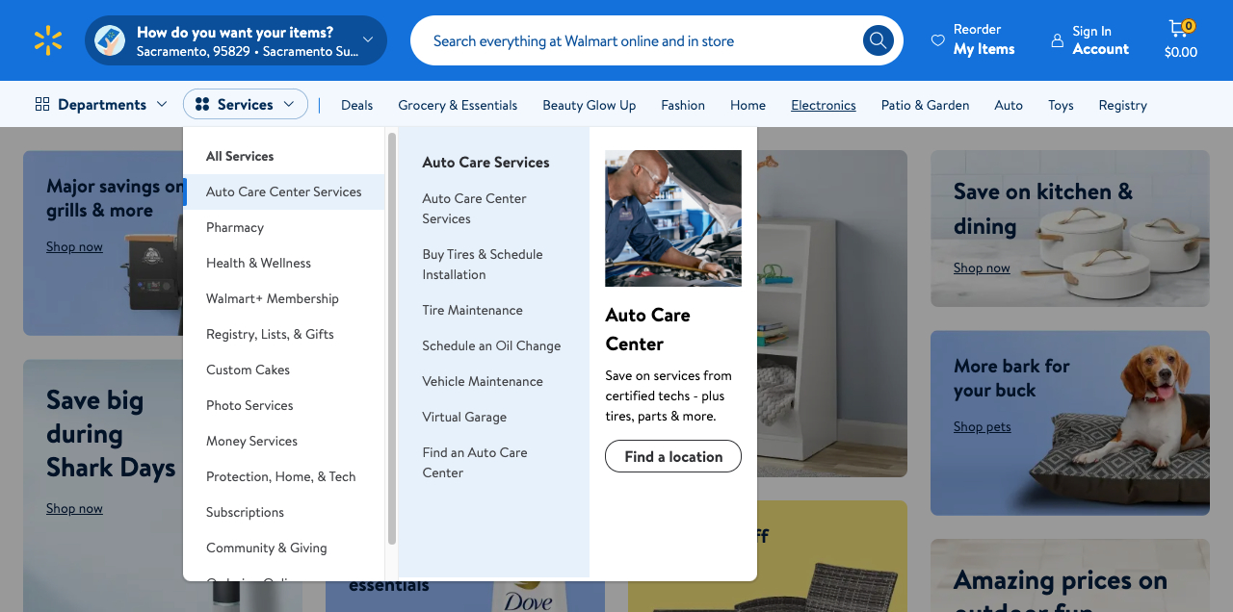Open Auto Care Center Services submenu link
1233x612 pixels.
pos(474,209)
